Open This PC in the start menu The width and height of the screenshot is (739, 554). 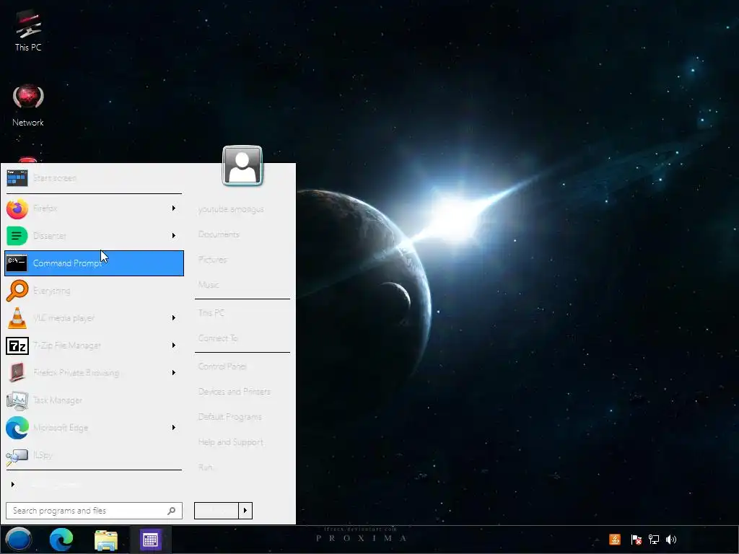(211, 313)
